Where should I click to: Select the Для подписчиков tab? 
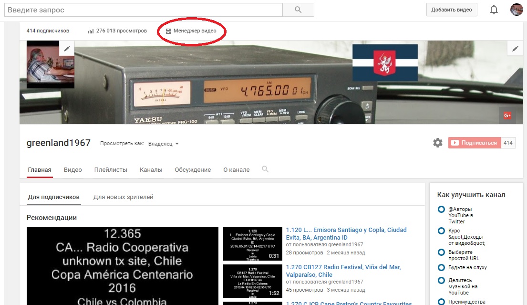point(54,197)
